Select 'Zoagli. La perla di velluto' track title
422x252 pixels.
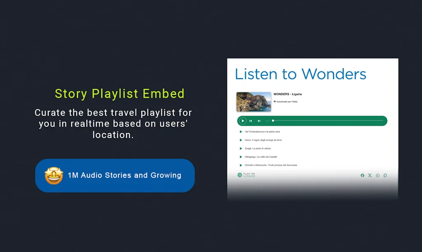(x=258, y=148)
